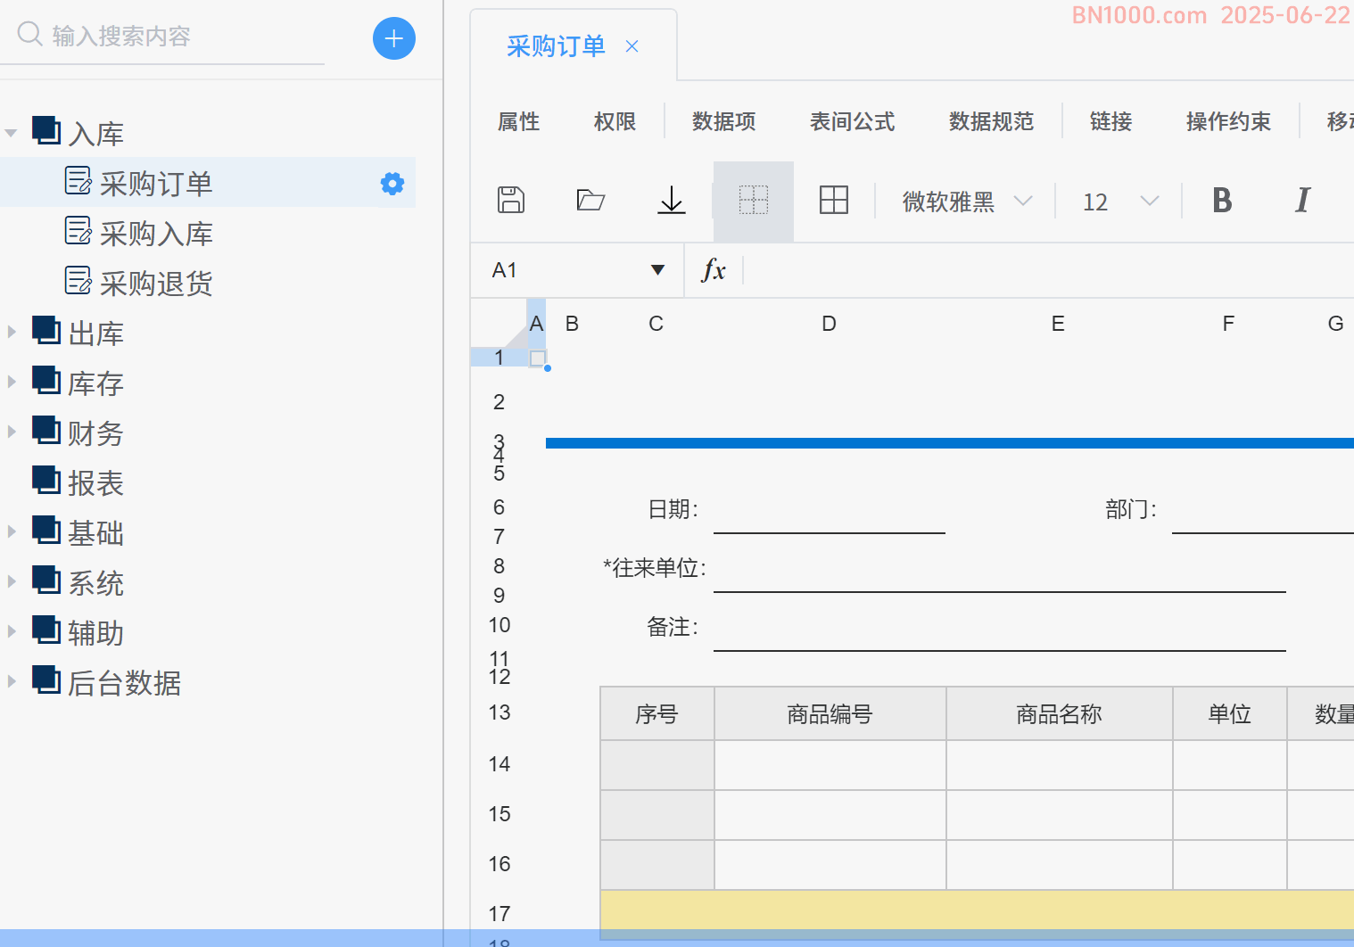Open the 链接 menu
The image size is (1354, 947).
coord(1111,121)
